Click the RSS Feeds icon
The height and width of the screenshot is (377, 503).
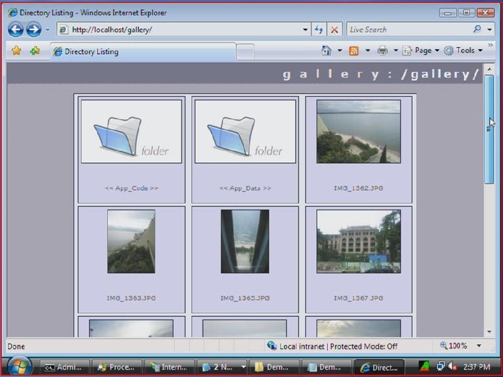click(x=353, y=51)
